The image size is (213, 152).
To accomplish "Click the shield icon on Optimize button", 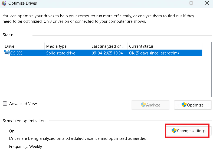I will click(184, 105).
